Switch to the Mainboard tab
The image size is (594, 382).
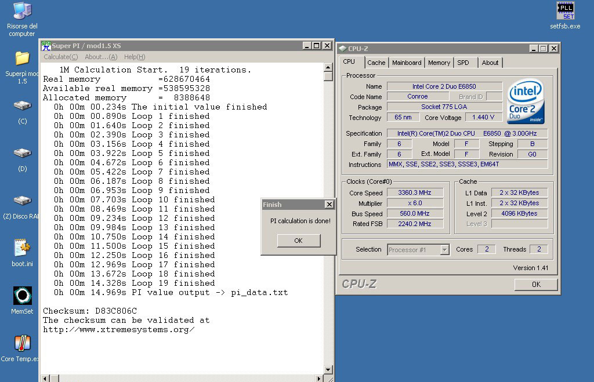(x=407, y=63)
